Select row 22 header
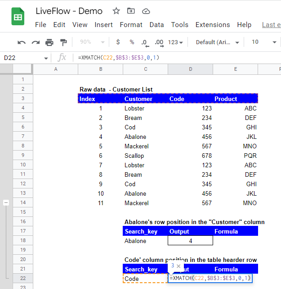Screen dimensions: 281x289 [23, 278]
